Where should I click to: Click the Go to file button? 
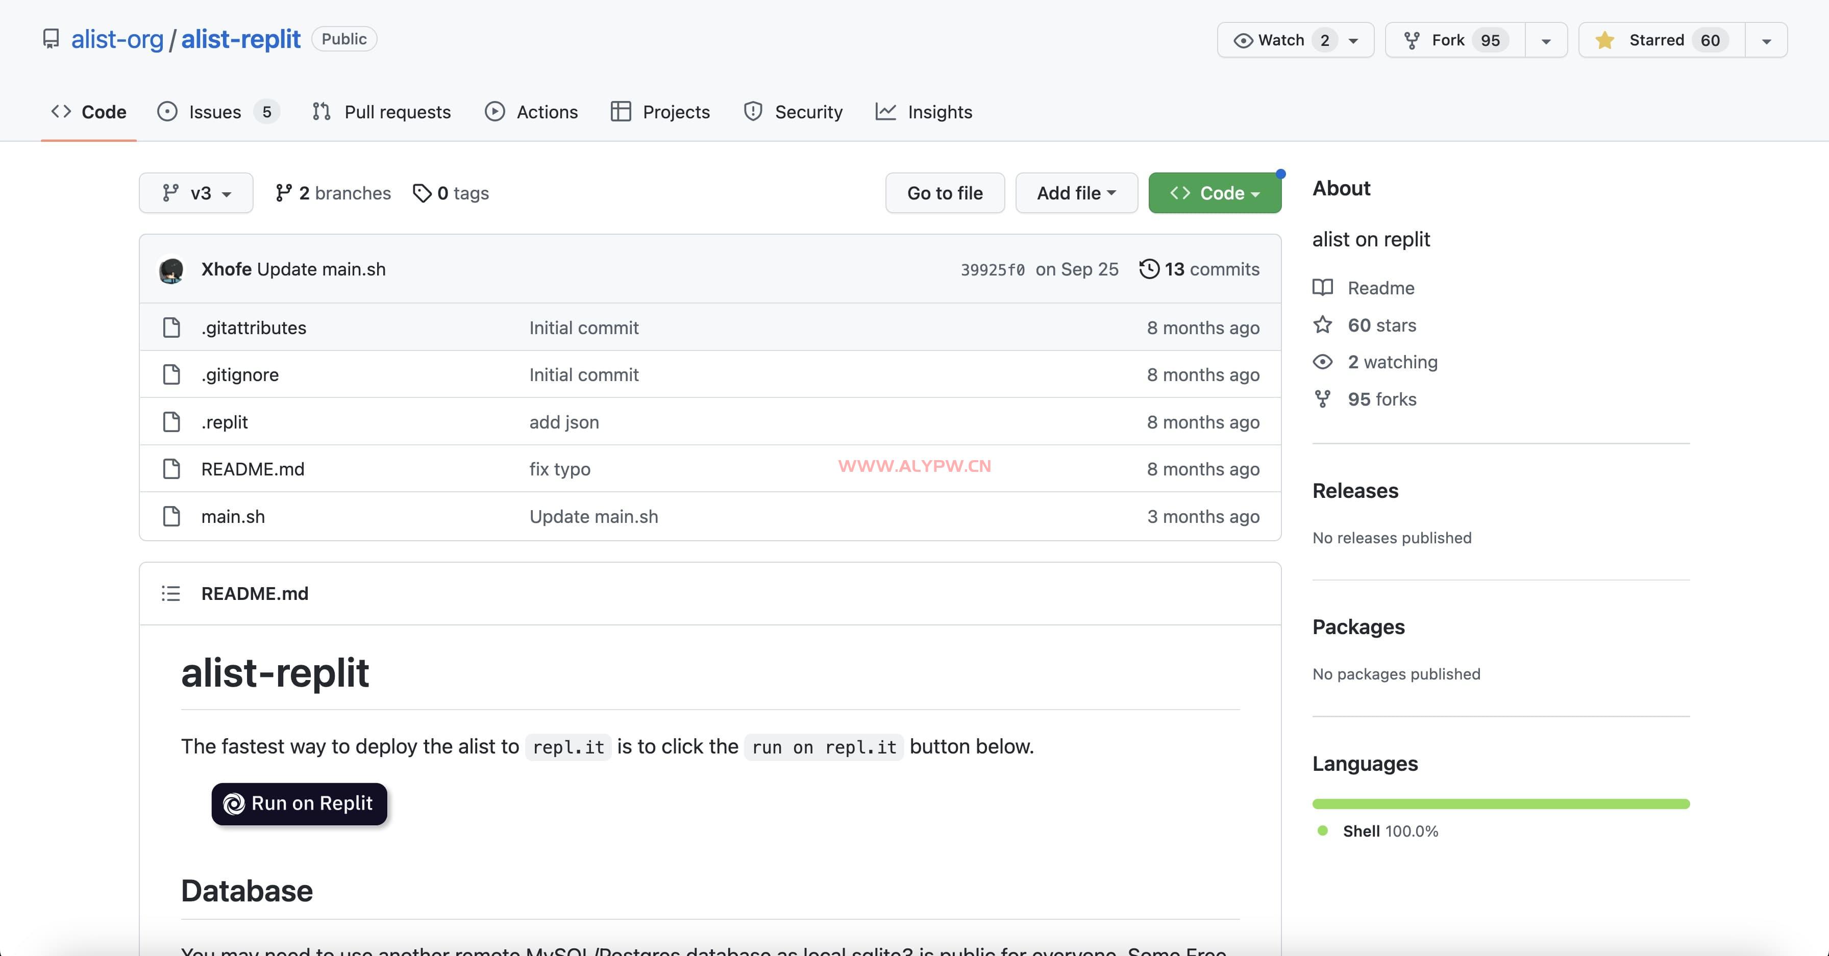(944, 193)
